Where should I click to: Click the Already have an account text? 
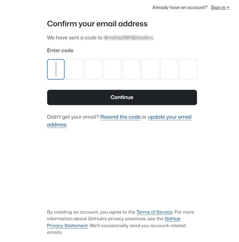tap(180, 7)
